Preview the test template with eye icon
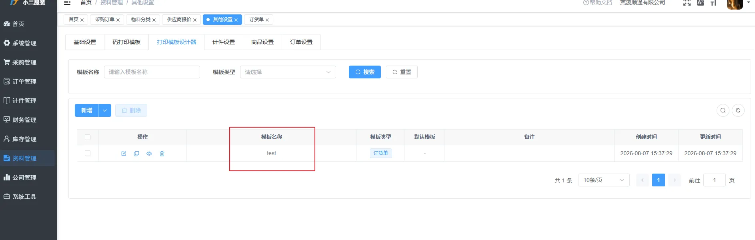The image size is (755, 240). coord(149,154)
